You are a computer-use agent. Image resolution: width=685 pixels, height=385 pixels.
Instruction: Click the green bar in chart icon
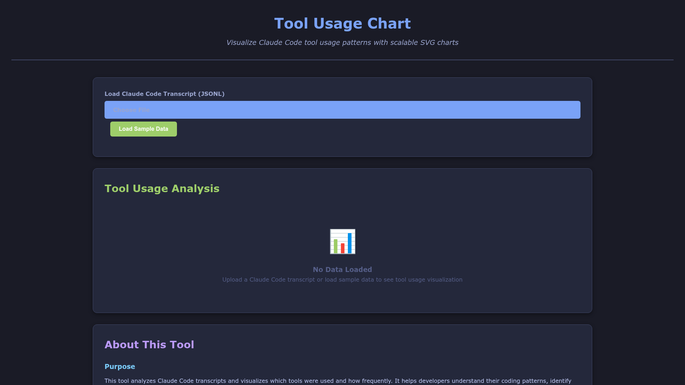335,246
